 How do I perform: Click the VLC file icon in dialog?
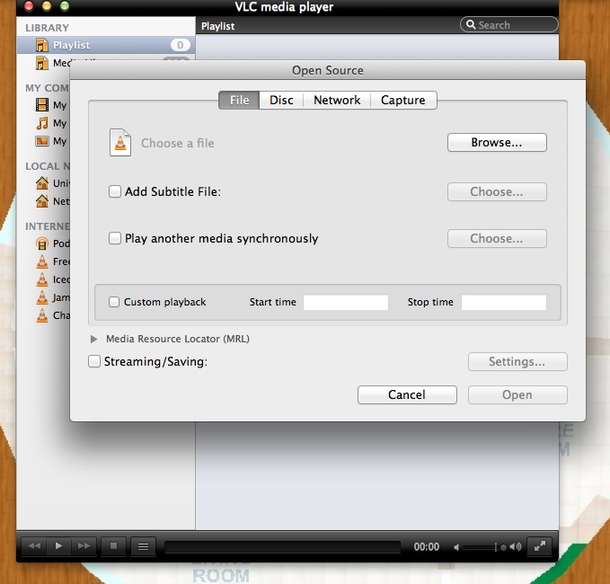(120, 142)
